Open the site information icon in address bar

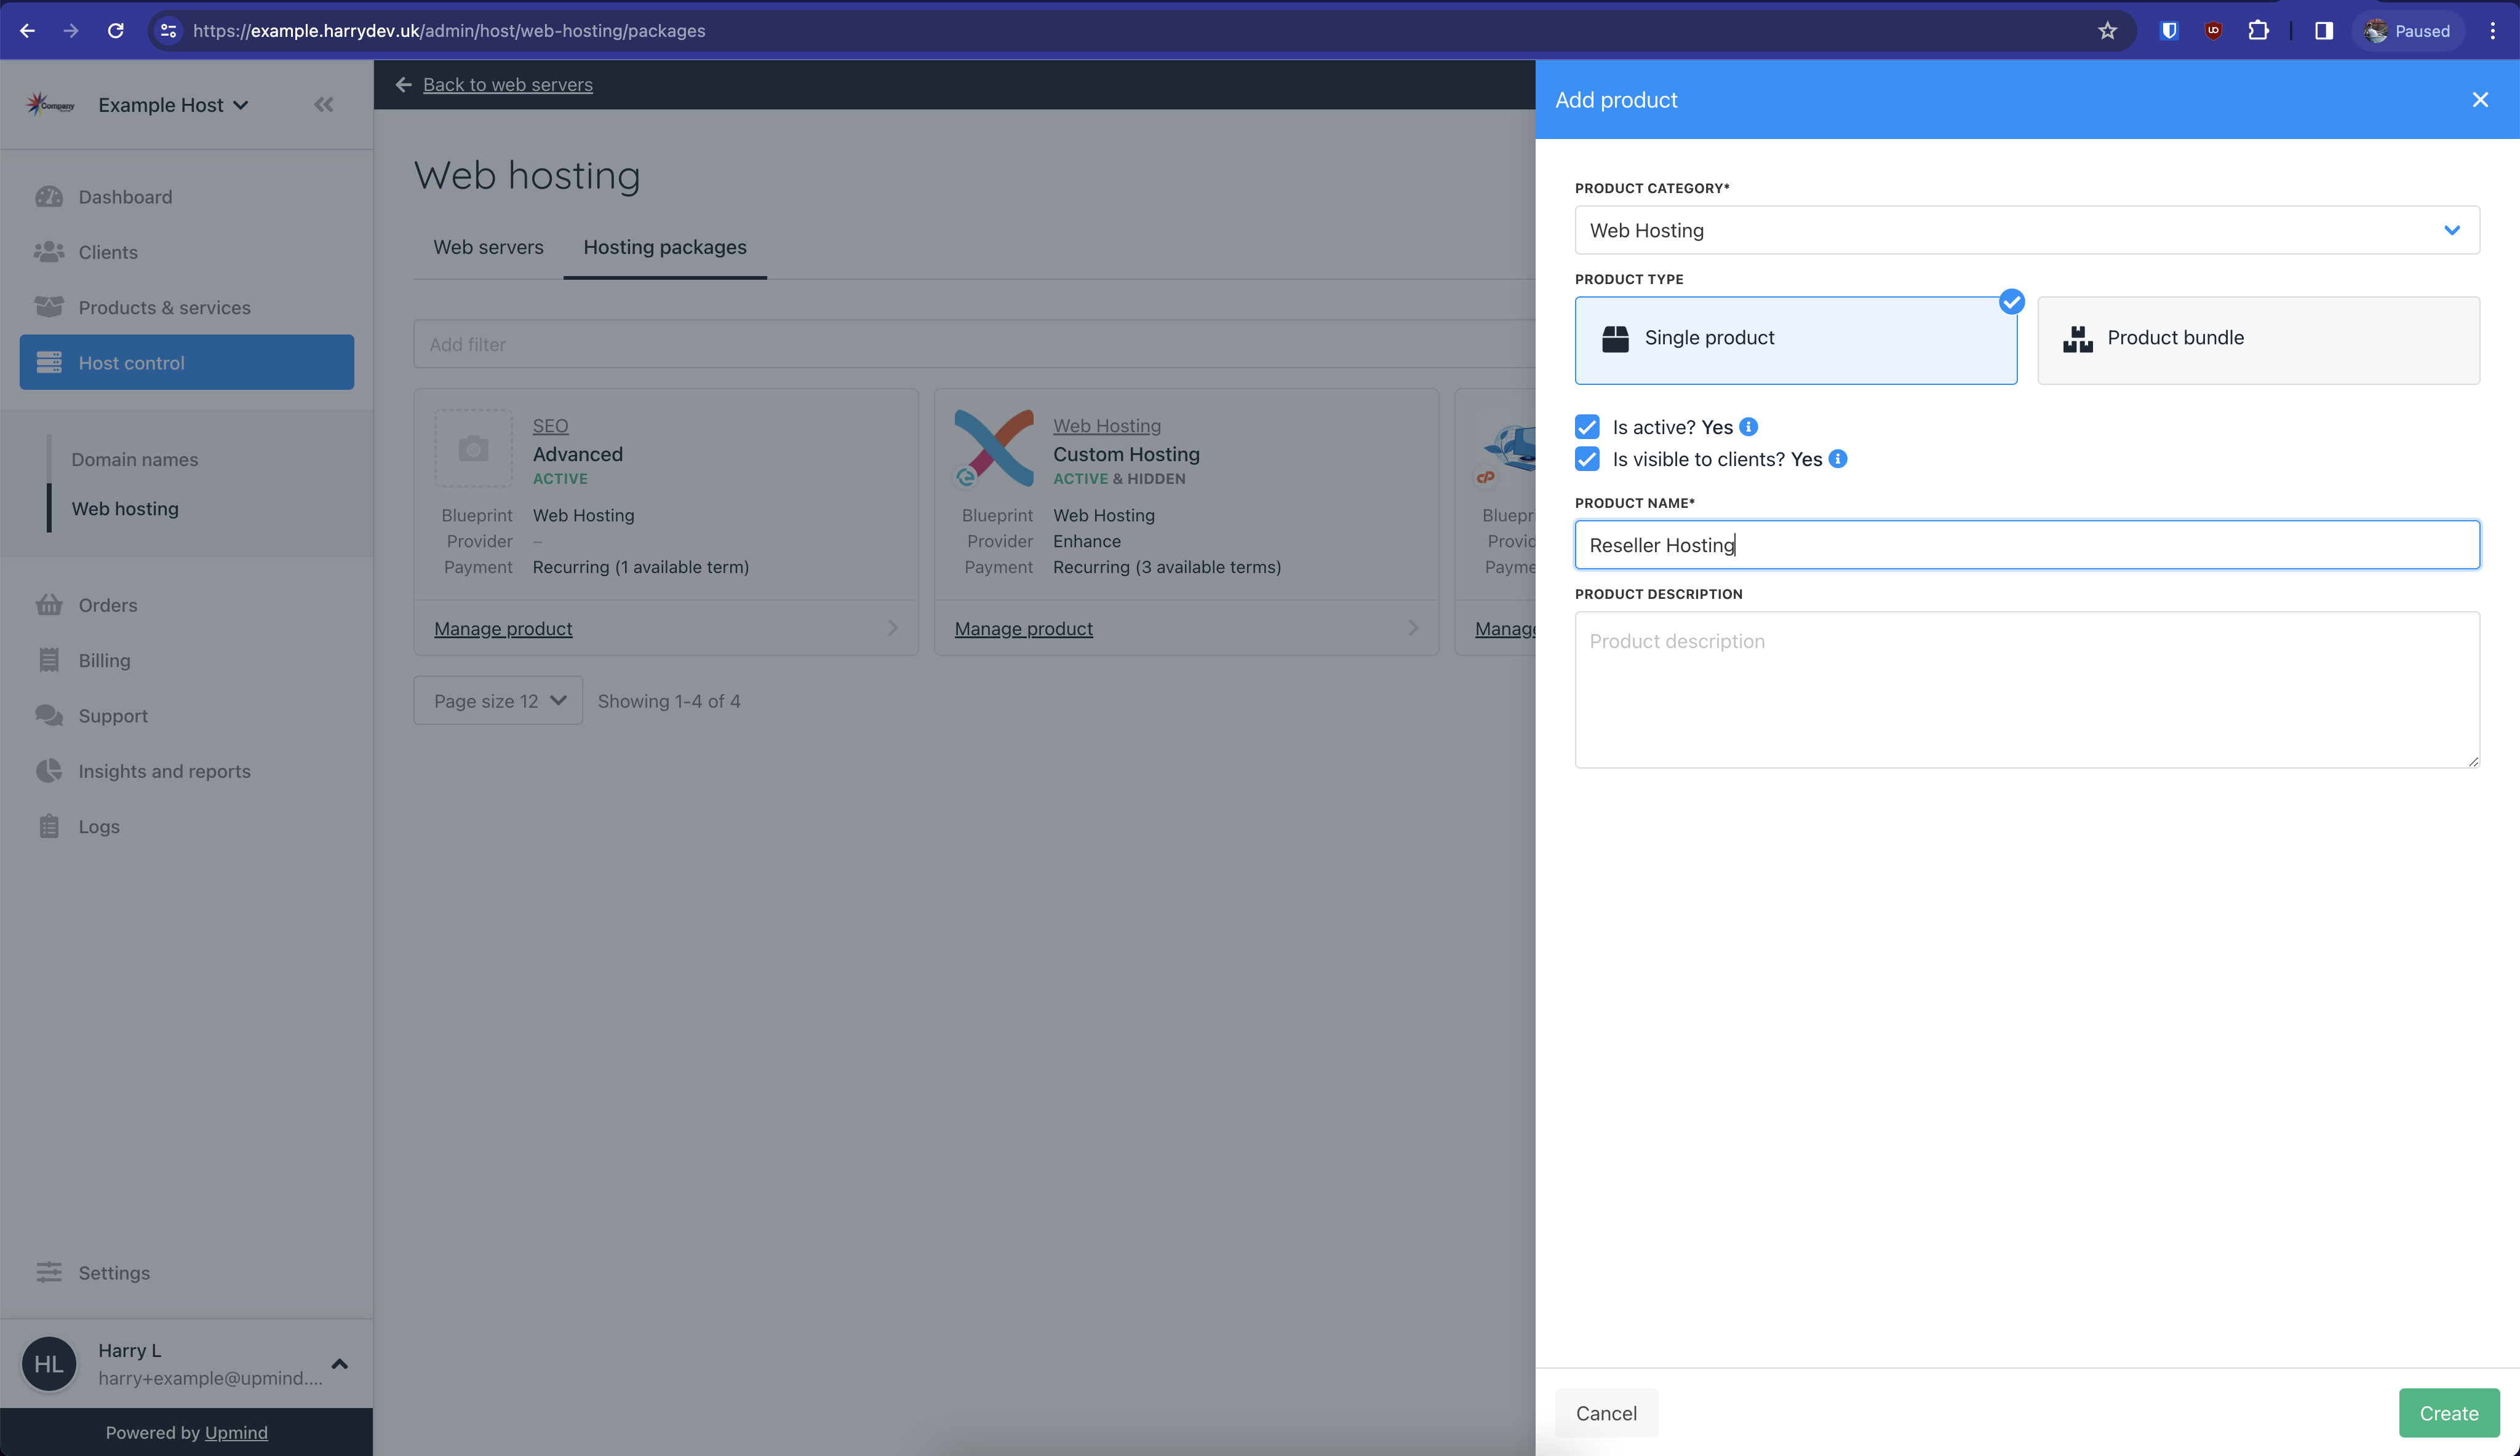pos(169,31)
